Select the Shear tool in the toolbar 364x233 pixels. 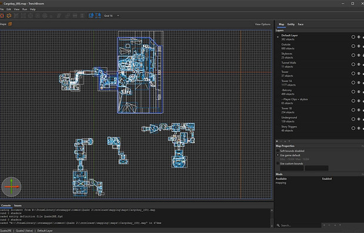coord(59,15)
